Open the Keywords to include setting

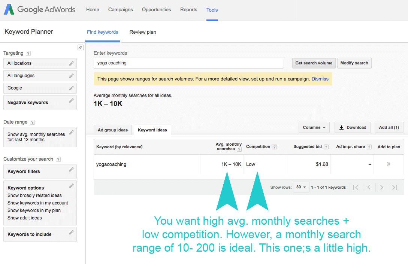click(40, 234)
